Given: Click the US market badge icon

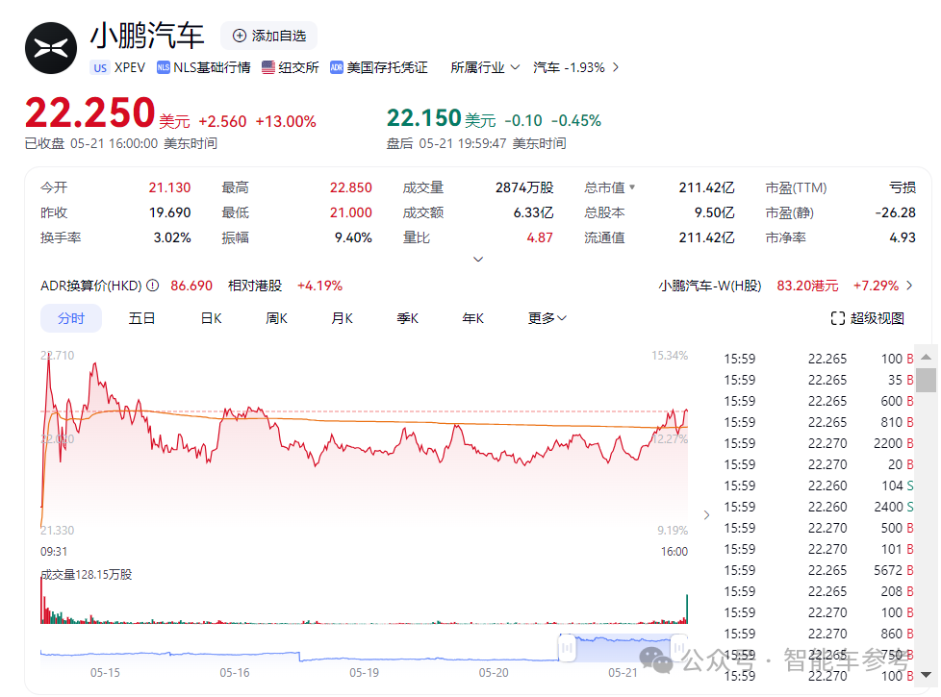Looking at the screenshot, I should (x=100, y=67).
